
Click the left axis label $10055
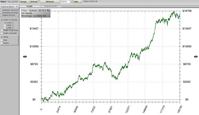point(34,46)
